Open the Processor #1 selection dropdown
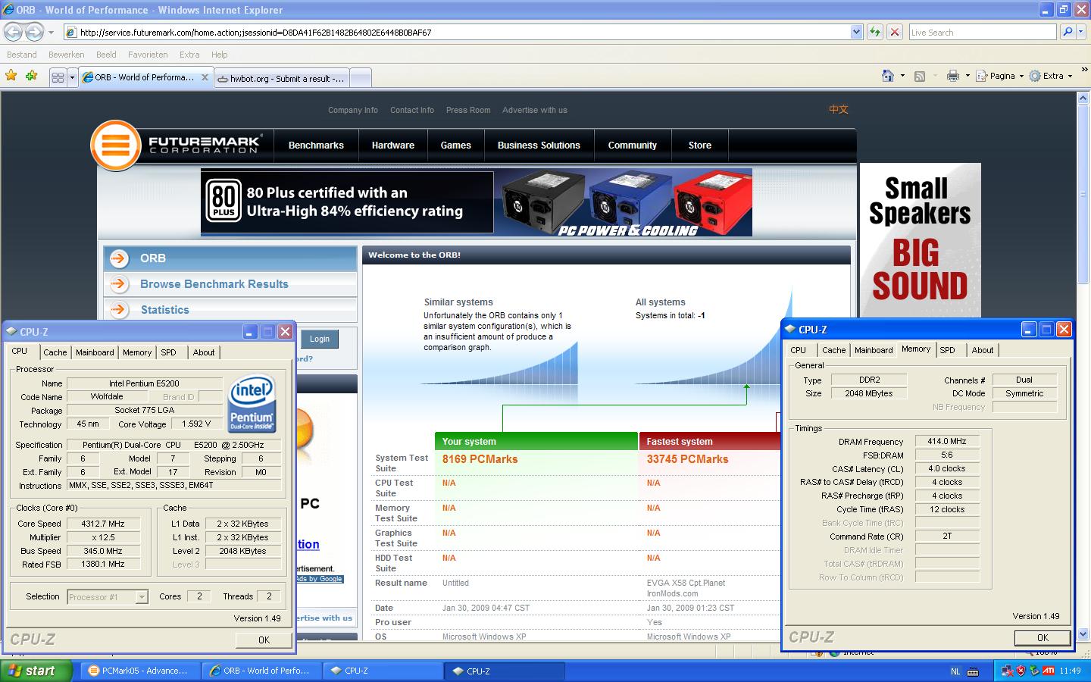Image resolution: width=1091 pixels, height=682 pixels. (x=141, y=597)
